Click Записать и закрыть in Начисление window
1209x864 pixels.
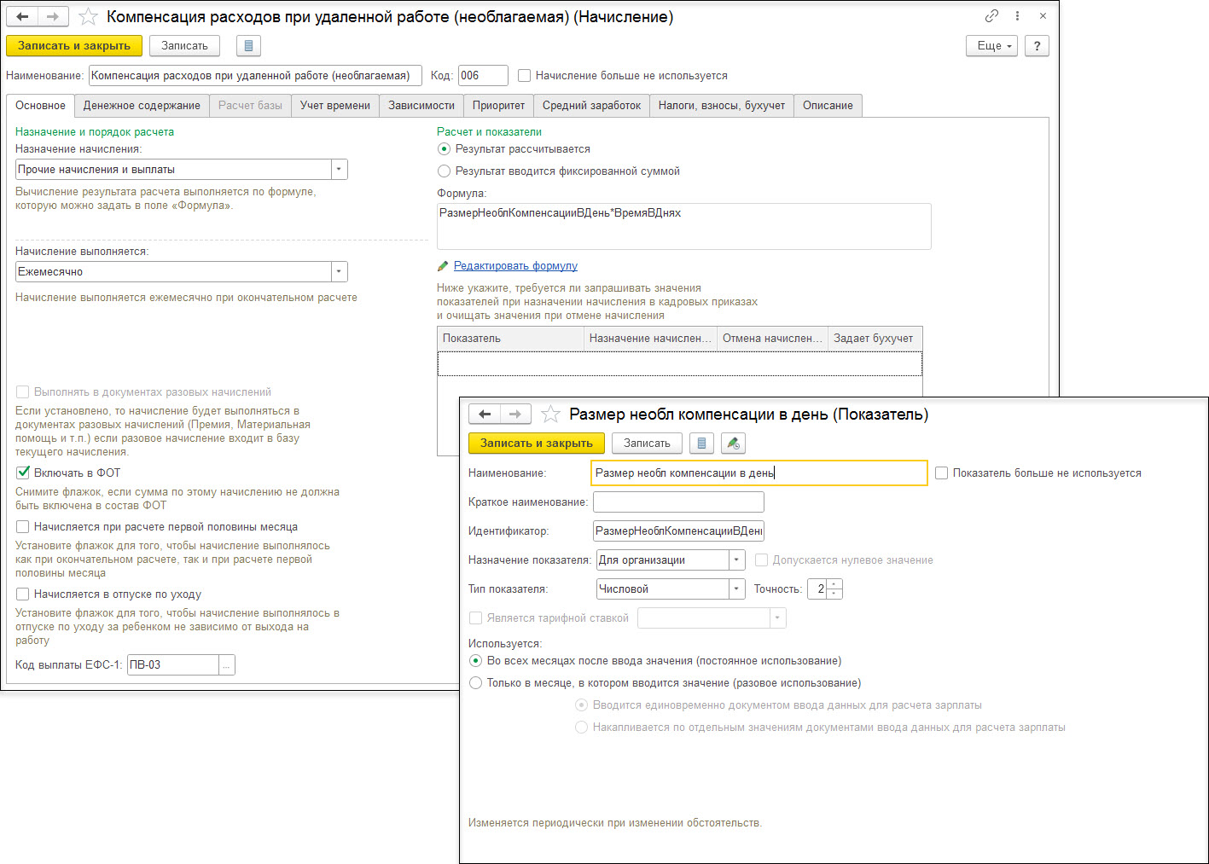pos(74,46)
